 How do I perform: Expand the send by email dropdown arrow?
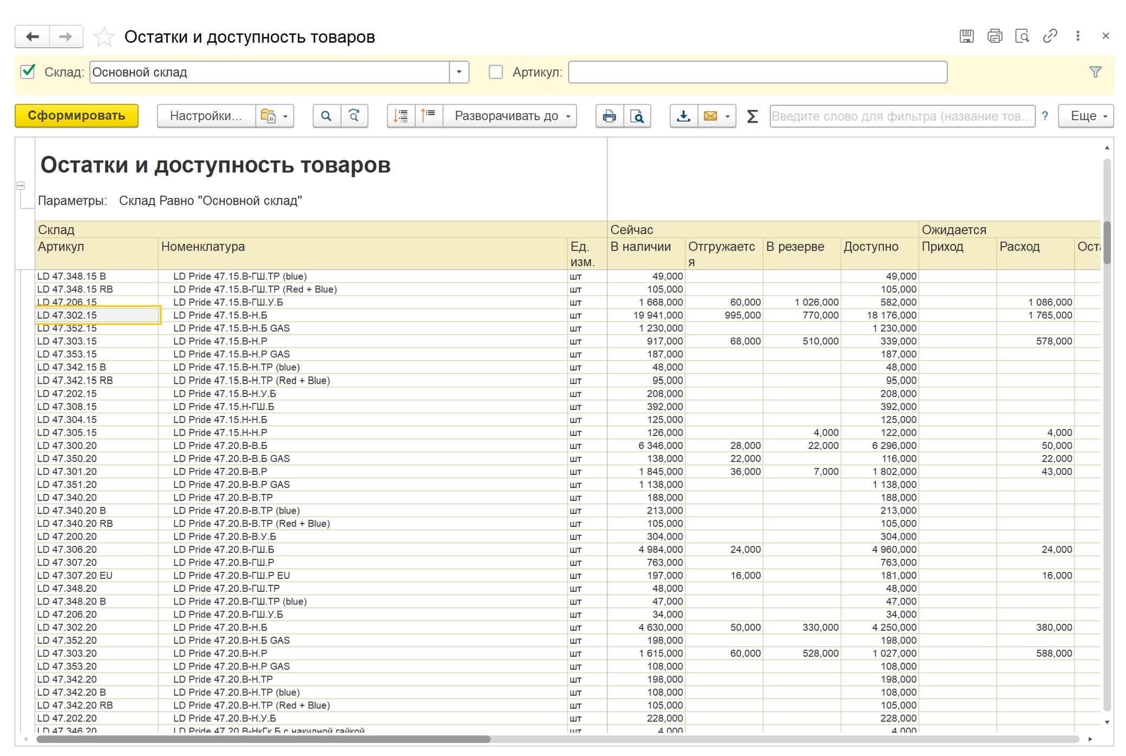coord(728,116)
